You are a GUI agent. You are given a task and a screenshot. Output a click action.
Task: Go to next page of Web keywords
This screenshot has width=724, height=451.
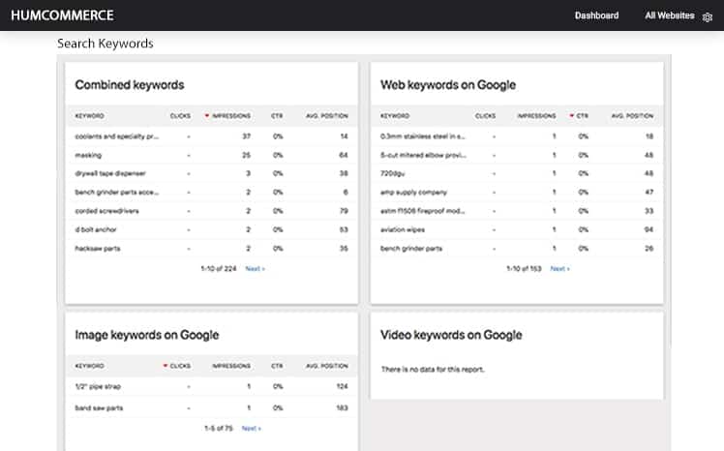tap(559, 268)
